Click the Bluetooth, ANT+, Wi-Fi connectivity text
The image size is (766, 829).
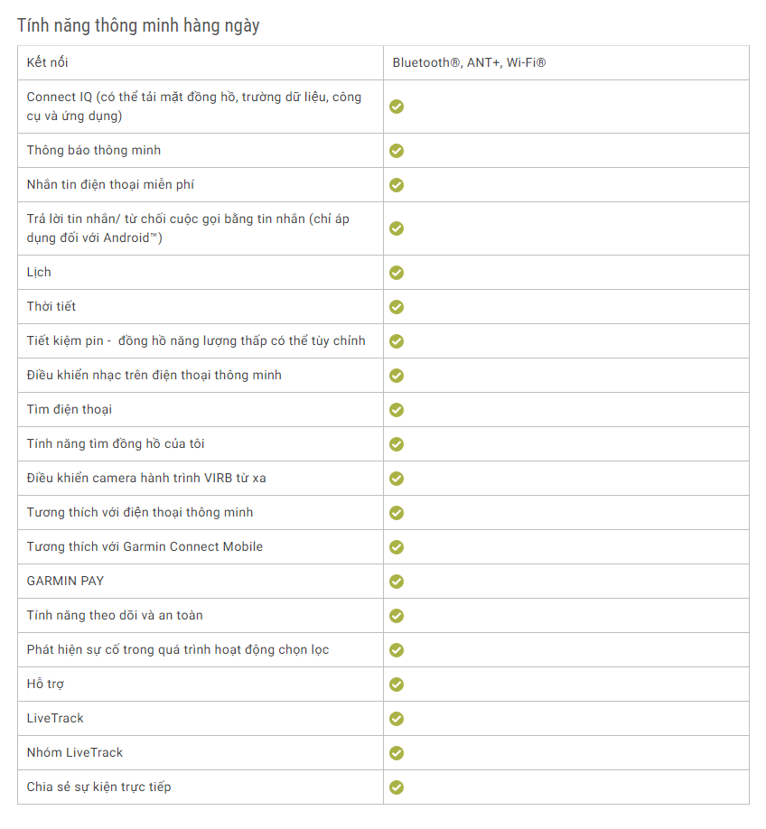click(x=469, y=63)
